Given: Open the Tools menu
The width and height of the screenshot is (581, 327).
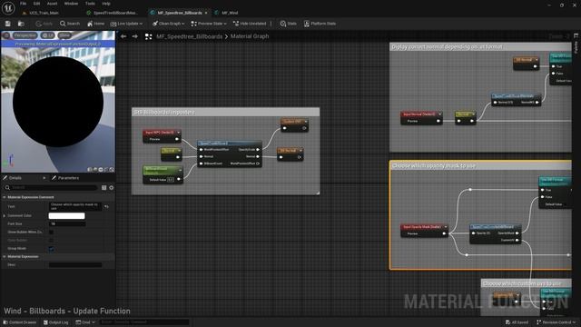Looking at the screenshot, I should [x=90, y=4].
